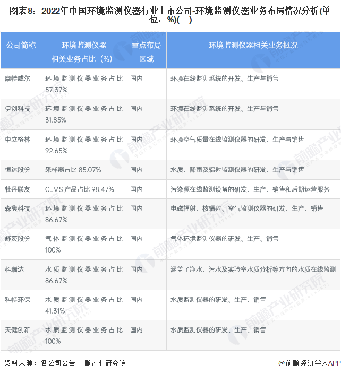This screenshot has width=341, height=374.
Task: Click company name 森馥科技
Action: pos(18,208)
